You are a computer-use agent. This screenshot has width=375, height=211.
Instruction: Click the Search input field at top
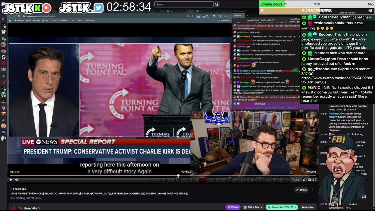tap(184, 4)
